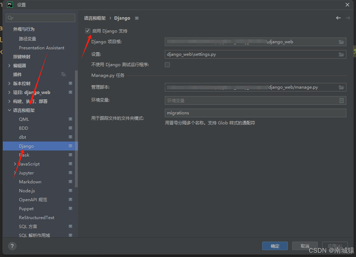This screenshot has width=356, height=257.
Task: Expand the Jupyter subsection
Action: point(15,173)
